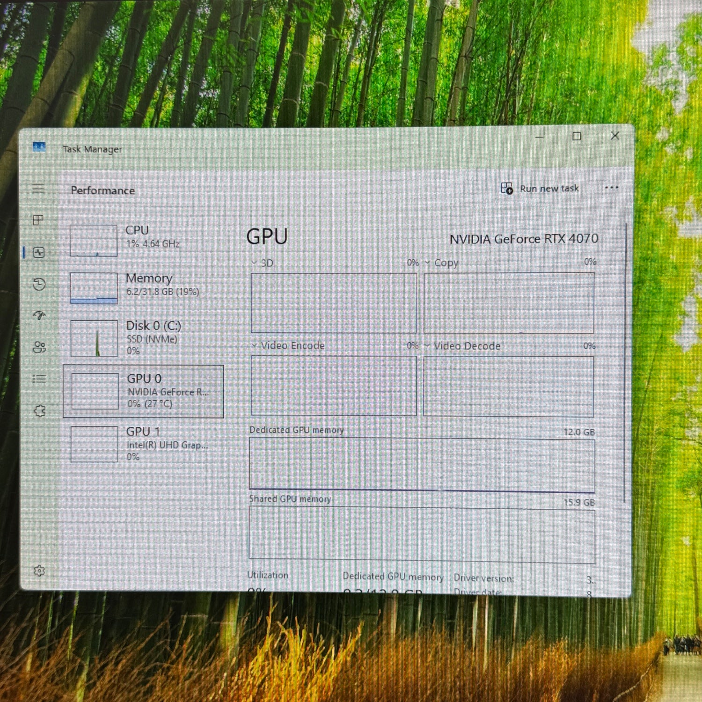Open the hamburger navigation menu

pyautogui.click(x=38, y=189)
